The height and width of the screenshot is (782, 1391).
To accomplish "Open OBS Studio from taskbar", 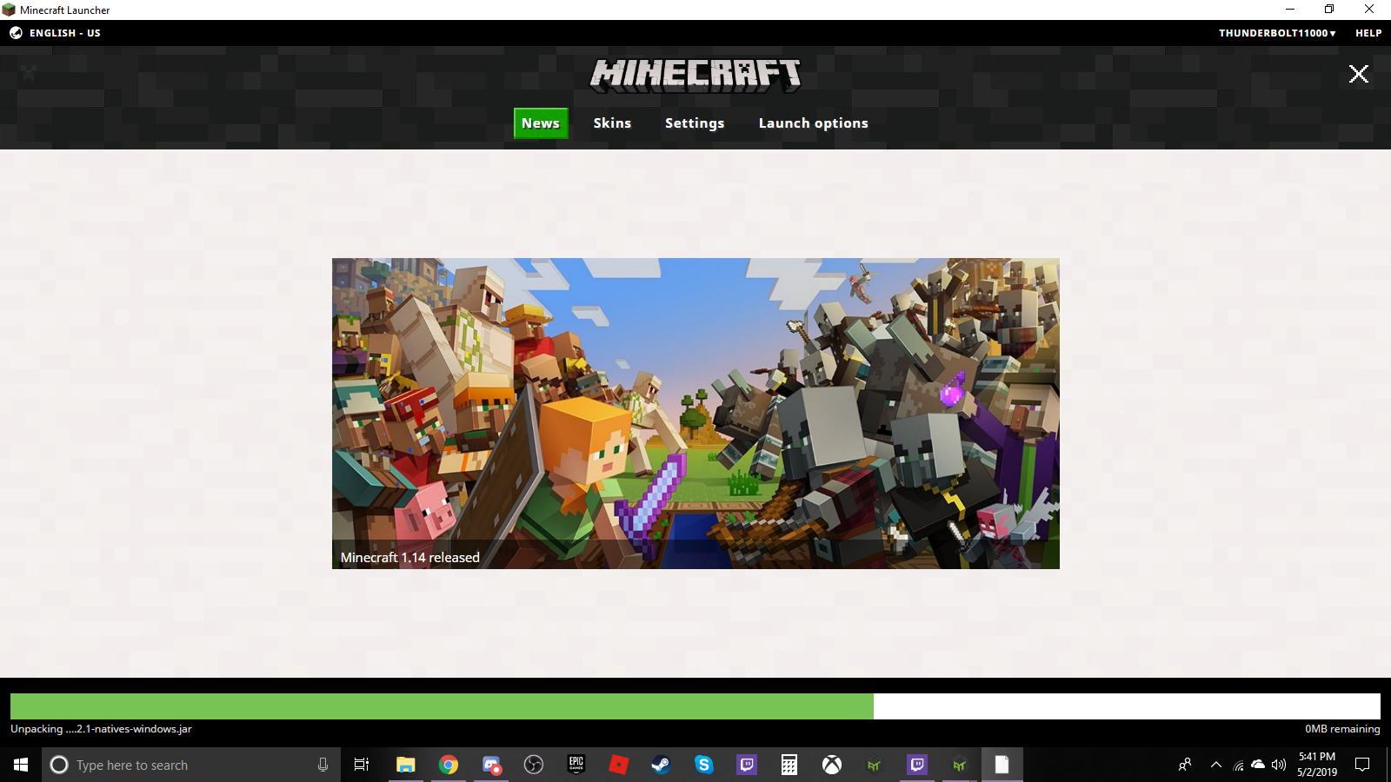I will 534,765.
